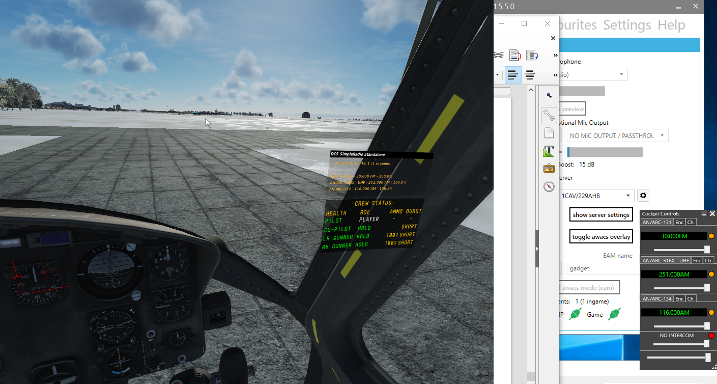Open Ch. for the AN/ARC-51BX radio

709,260
